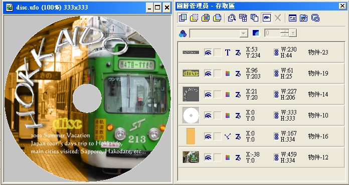Click the aspect link icon on 物件-19
This screenshot has height=185, width=349.
pos(276,73)
